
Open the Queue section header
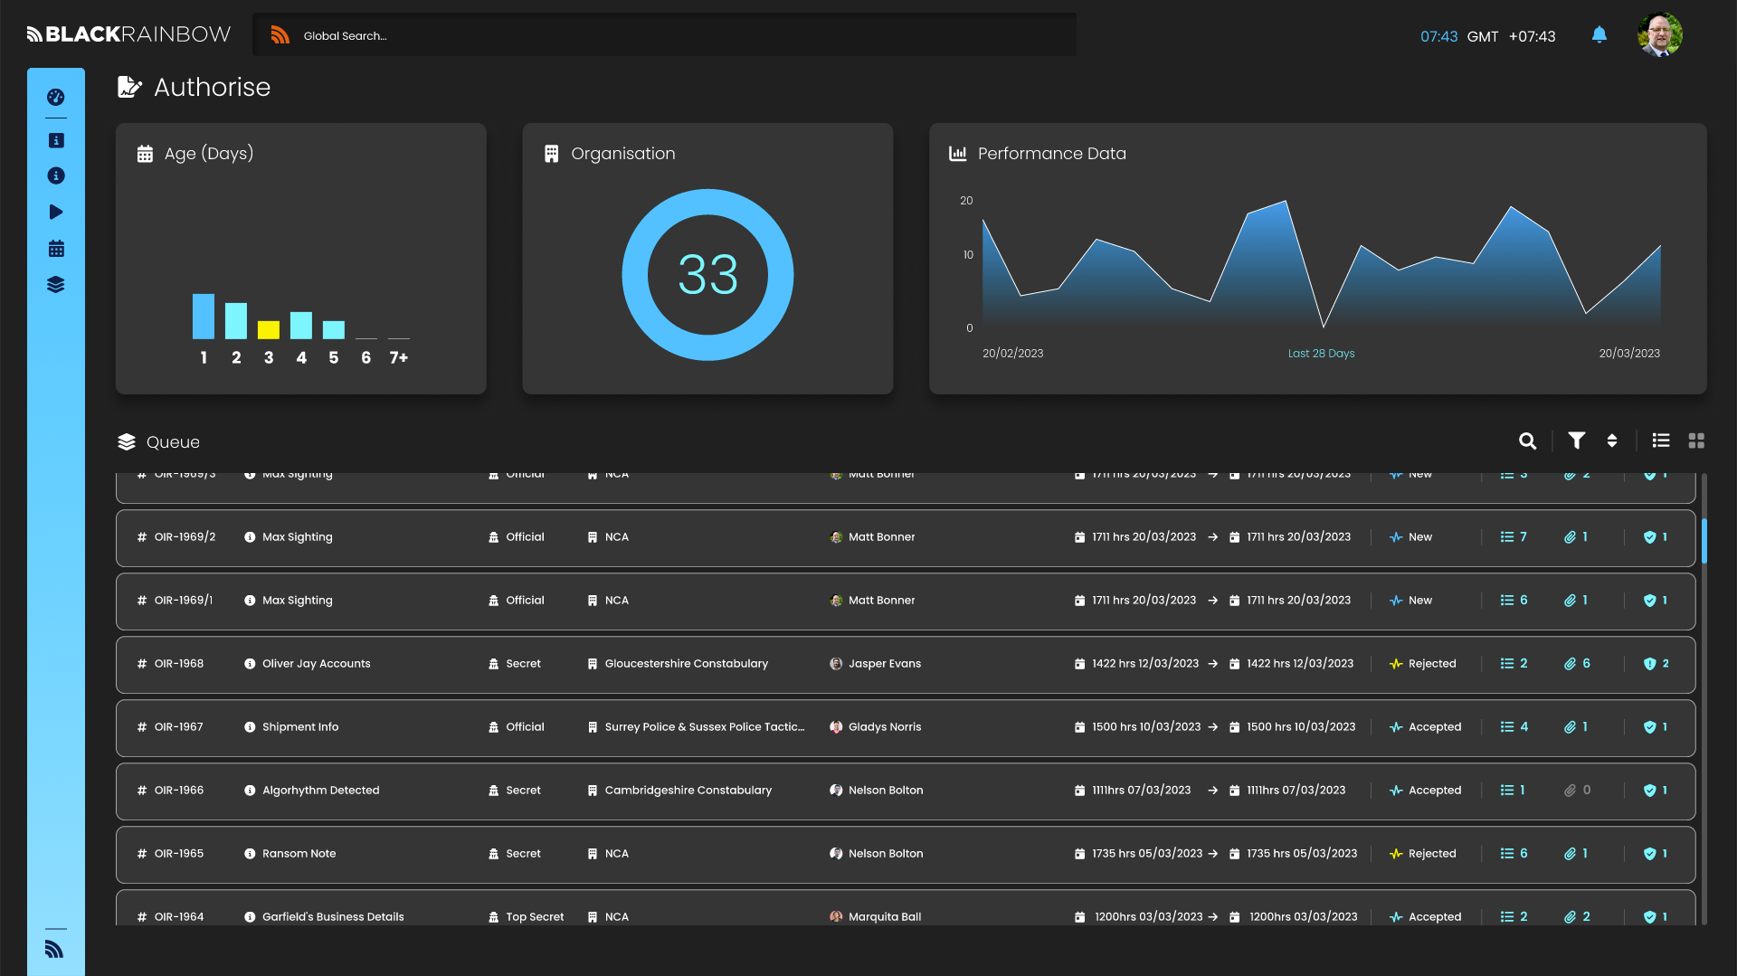click(159, 441)
